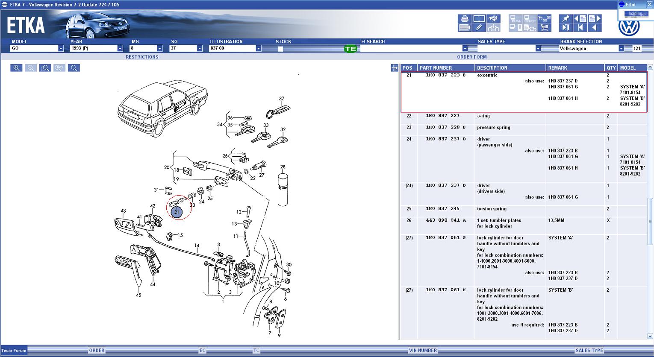
Task: Jump to first with skip-back icon
Action: coord(580,28)
